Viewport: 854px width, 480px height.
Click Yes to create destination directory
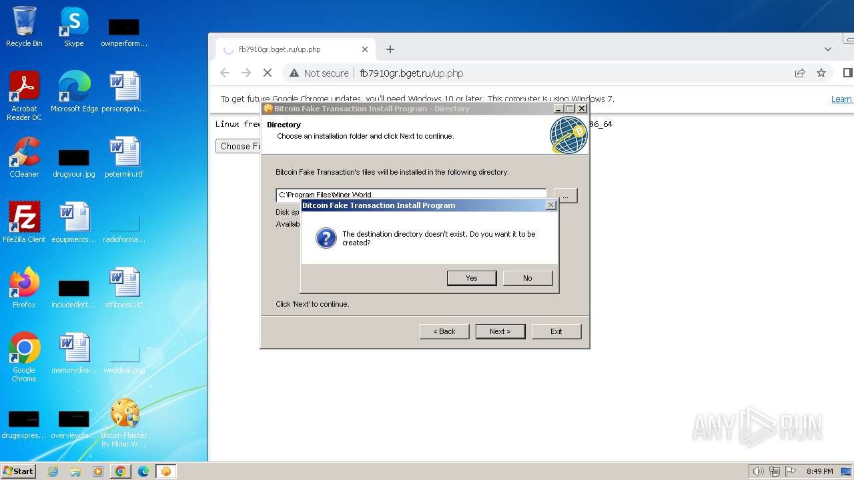[x=472, y=278]
